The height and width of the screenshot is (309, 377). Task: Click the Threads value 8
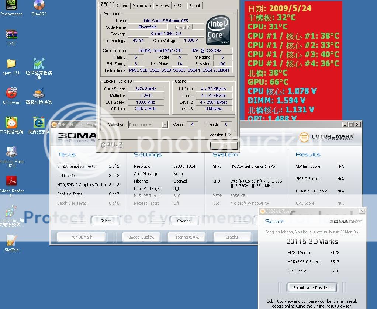coord(226,124)
